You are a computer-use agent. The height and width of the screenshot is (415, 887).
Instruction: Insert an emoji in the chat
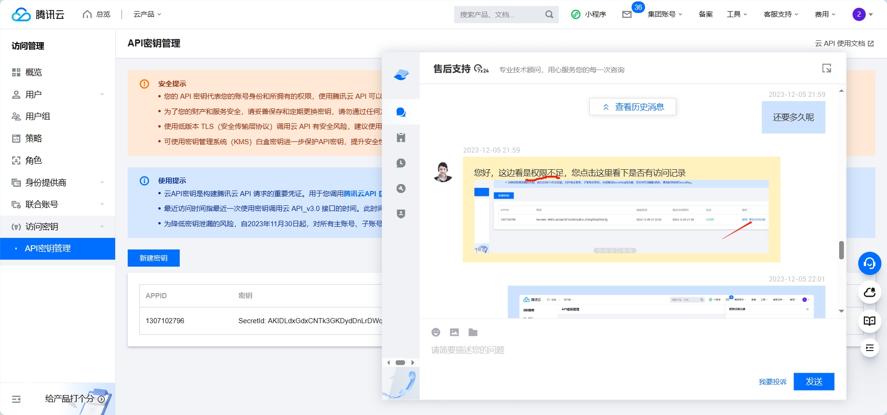click(436, 332)
